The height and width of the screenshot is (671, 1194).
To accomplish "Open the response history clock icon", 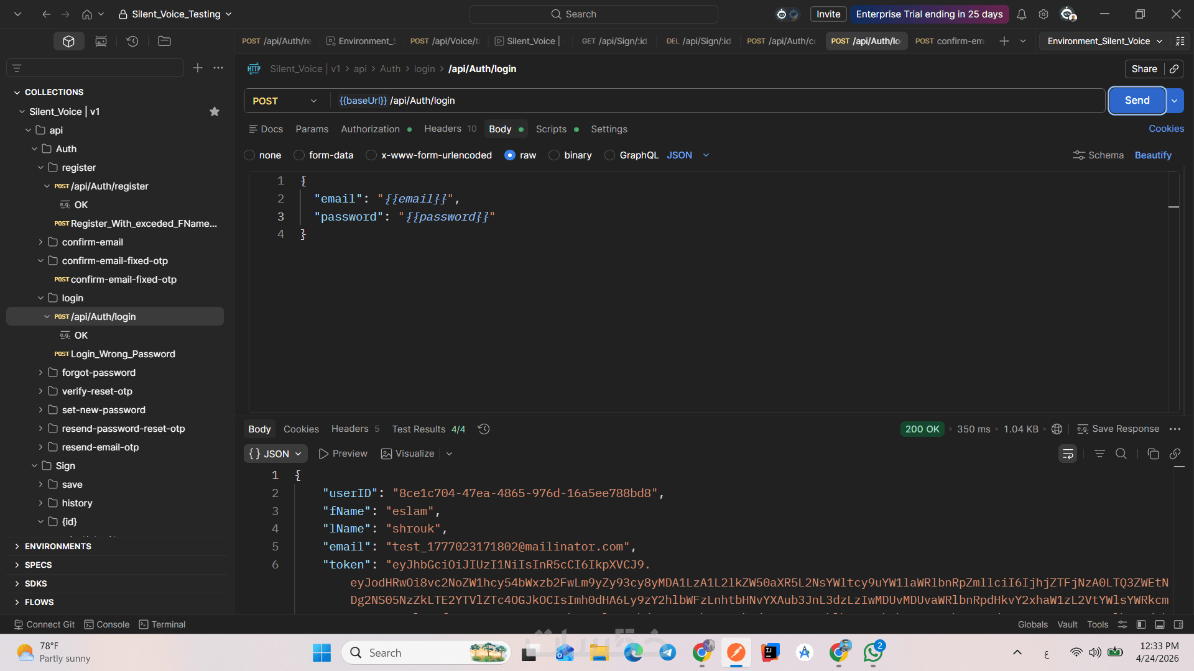I will [x=484, y=429].
